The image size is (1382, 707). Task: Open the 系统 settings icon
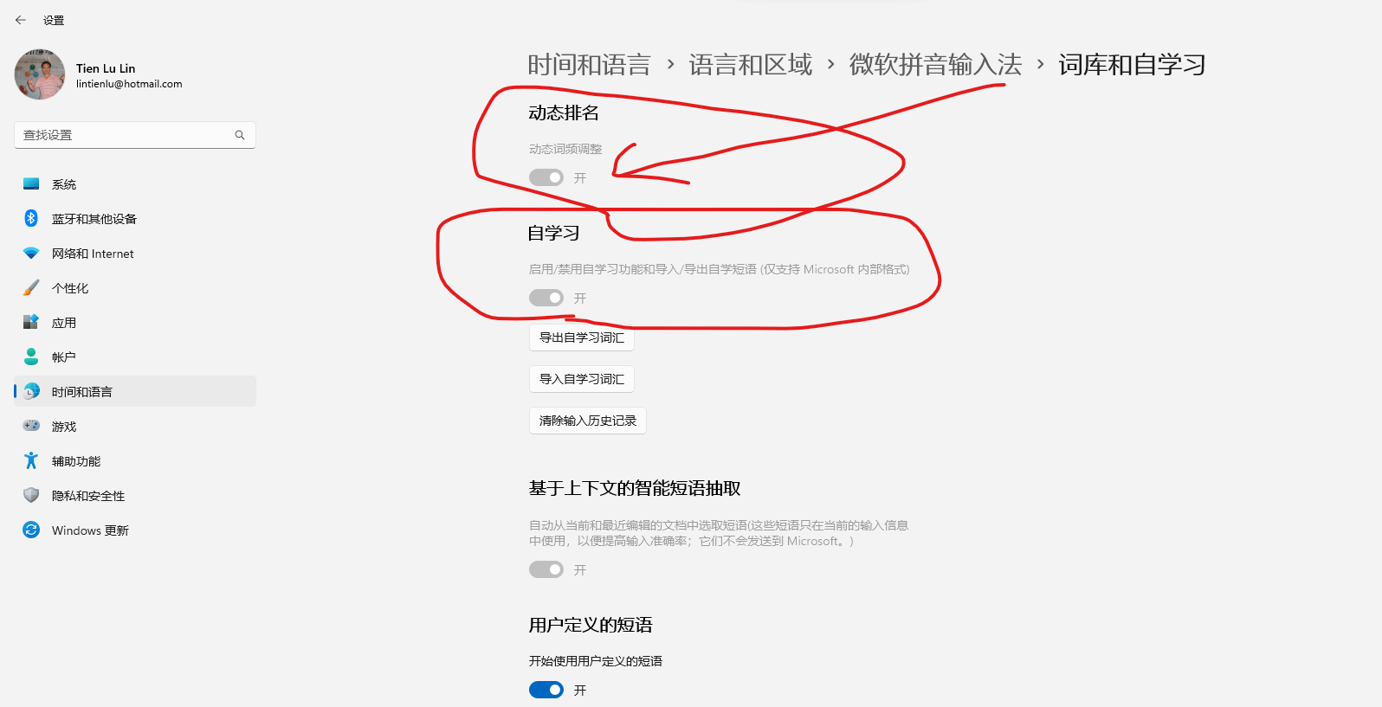[31, 183]
